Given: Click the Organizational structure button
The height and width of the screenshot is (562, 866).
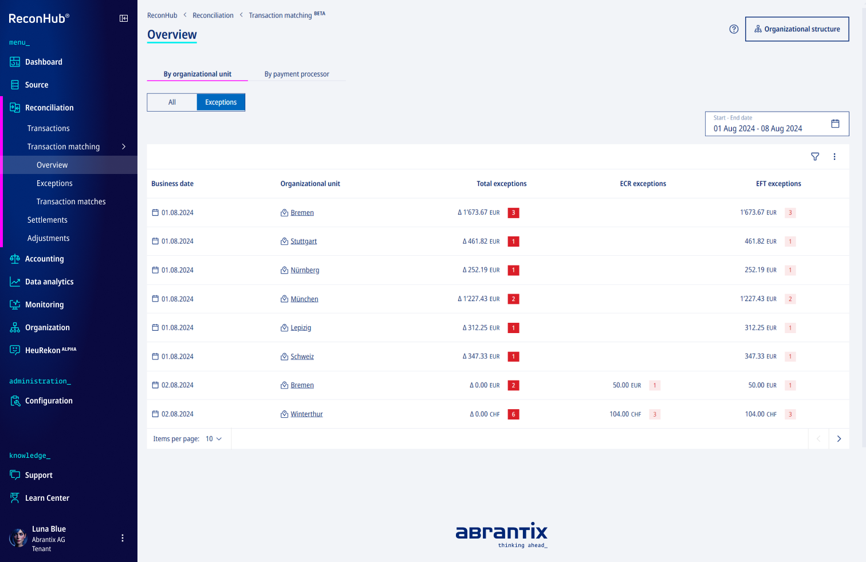Looking at the screenshot, I should 797,29.
